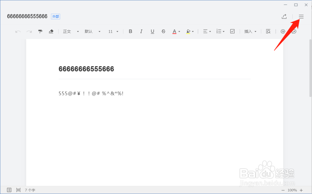Click the find and replace icon
This screenshot has width=312, height=194.
pyautogui.click(x=268, y=31)
